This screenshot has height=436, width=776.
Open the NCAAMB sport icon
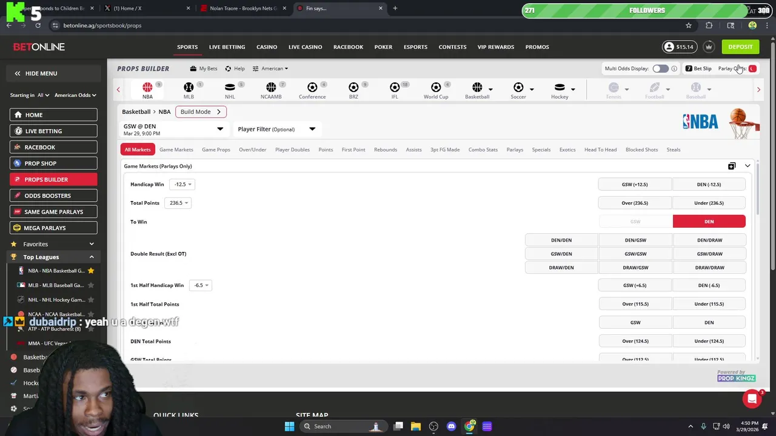[271, 88]
